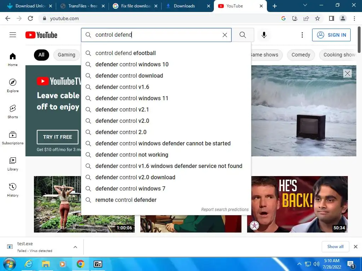
Task: Open Explore in the sidebar
Action: click(13, 85)
